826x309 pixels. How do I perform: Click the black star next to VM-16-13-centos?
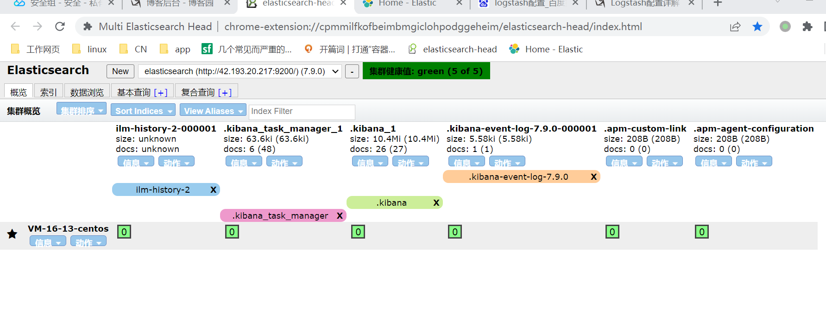tap(13, 234)
